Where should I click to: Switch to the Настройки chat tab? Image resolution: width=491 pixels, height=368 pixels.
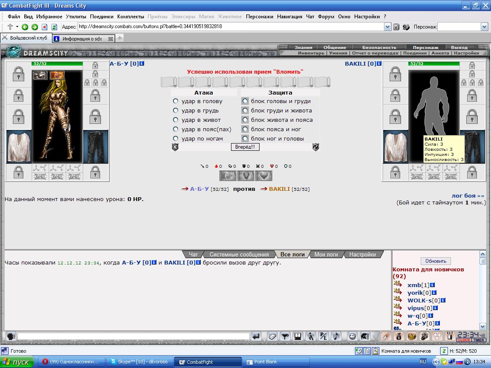coord(362,254)
